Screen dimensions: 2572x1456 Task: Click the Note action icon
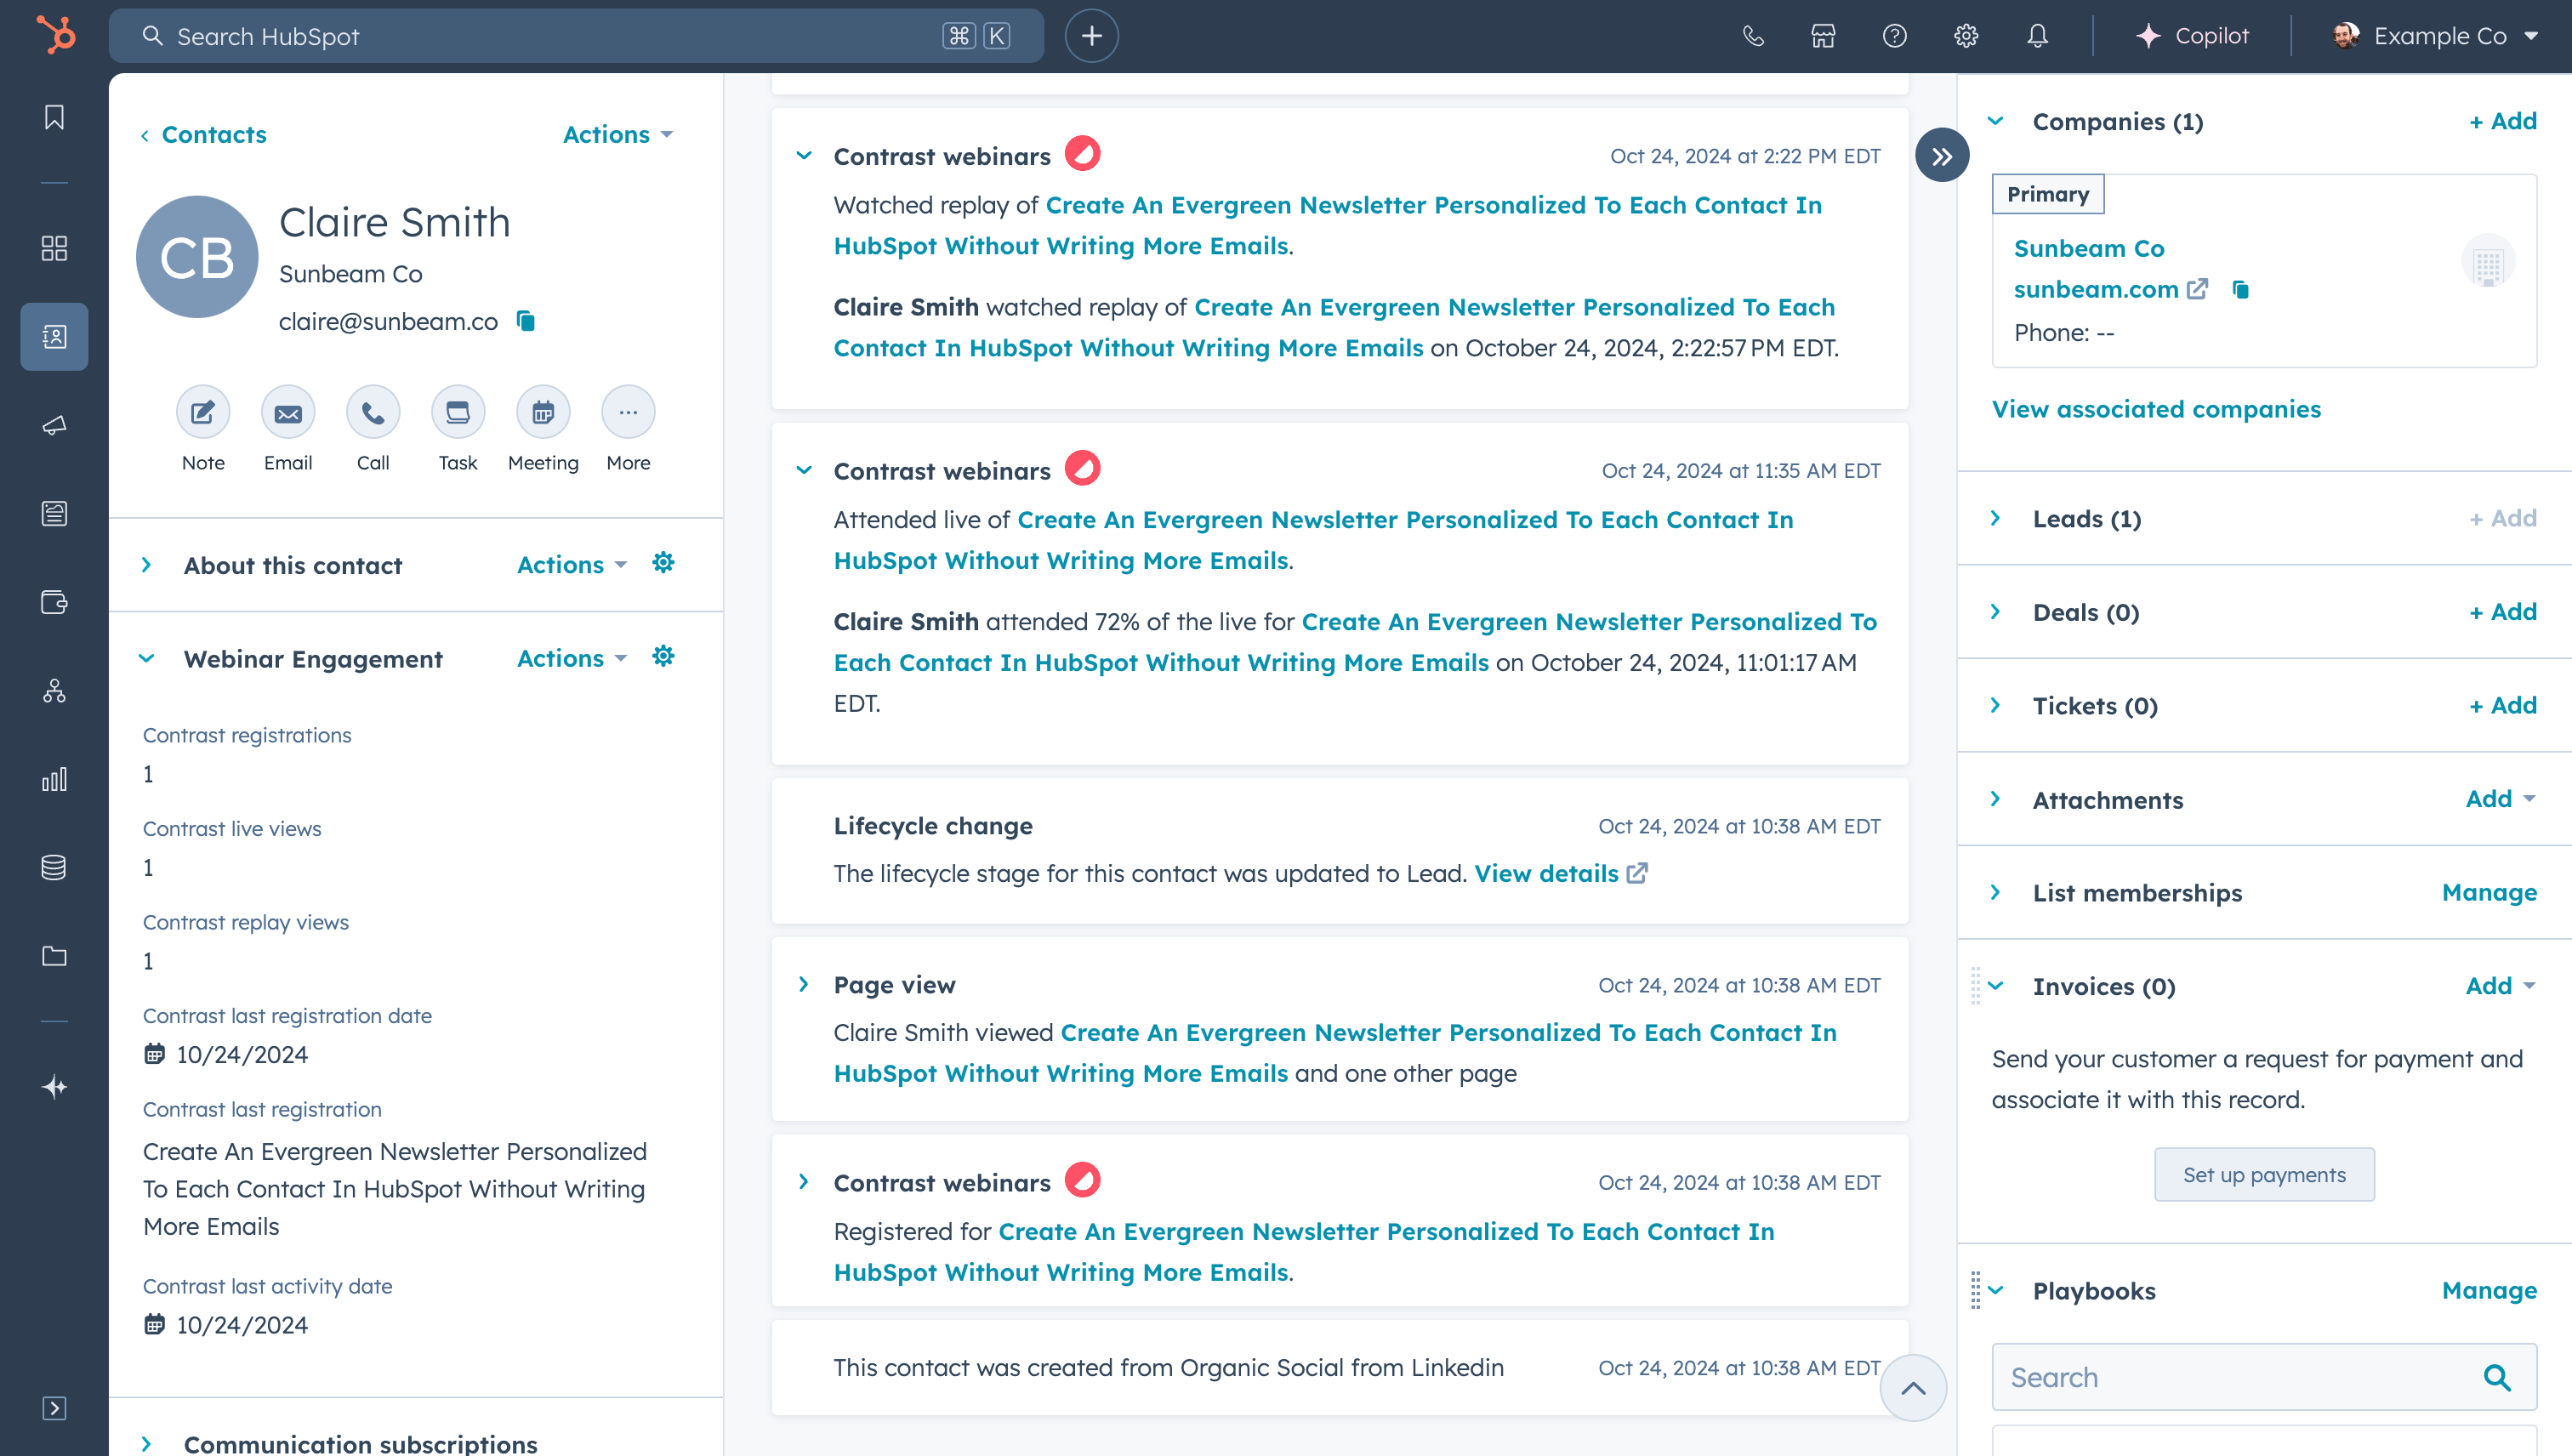[203, 412]
